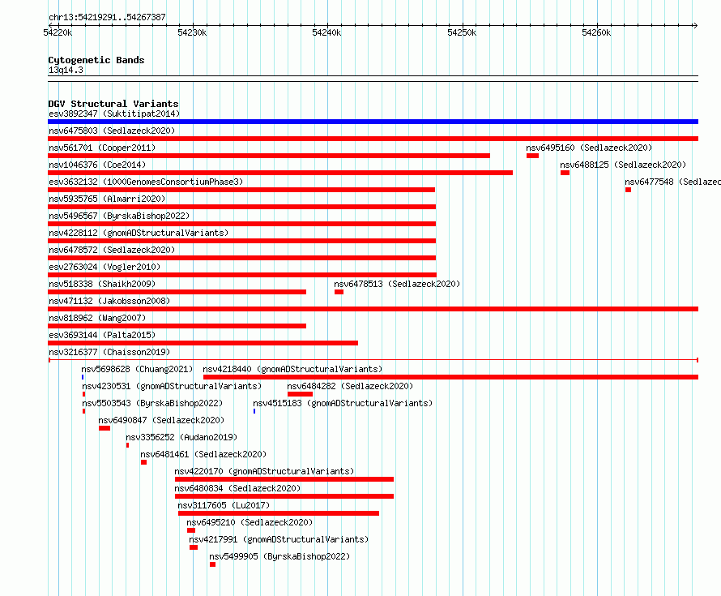Click the nsv4217991 (gnomADStructuralVariants) label

coord(279,539)
